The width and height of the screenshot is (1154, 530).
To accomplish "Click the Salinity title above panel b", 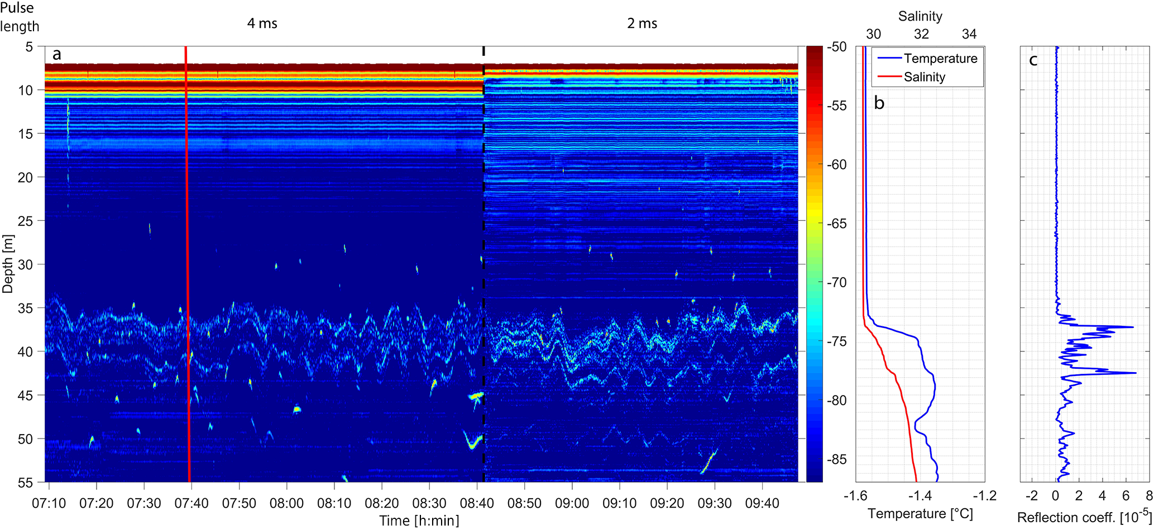I will [920, 16].
